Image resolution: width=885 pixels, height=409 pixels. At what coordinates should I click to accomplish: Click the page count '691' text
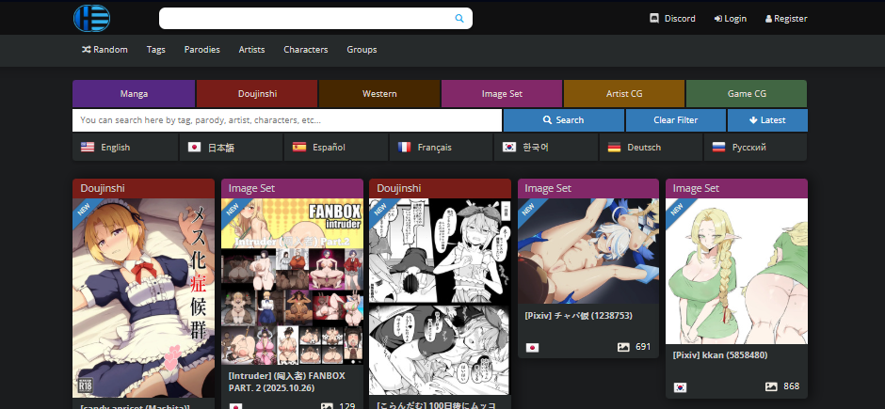[643, 347]
